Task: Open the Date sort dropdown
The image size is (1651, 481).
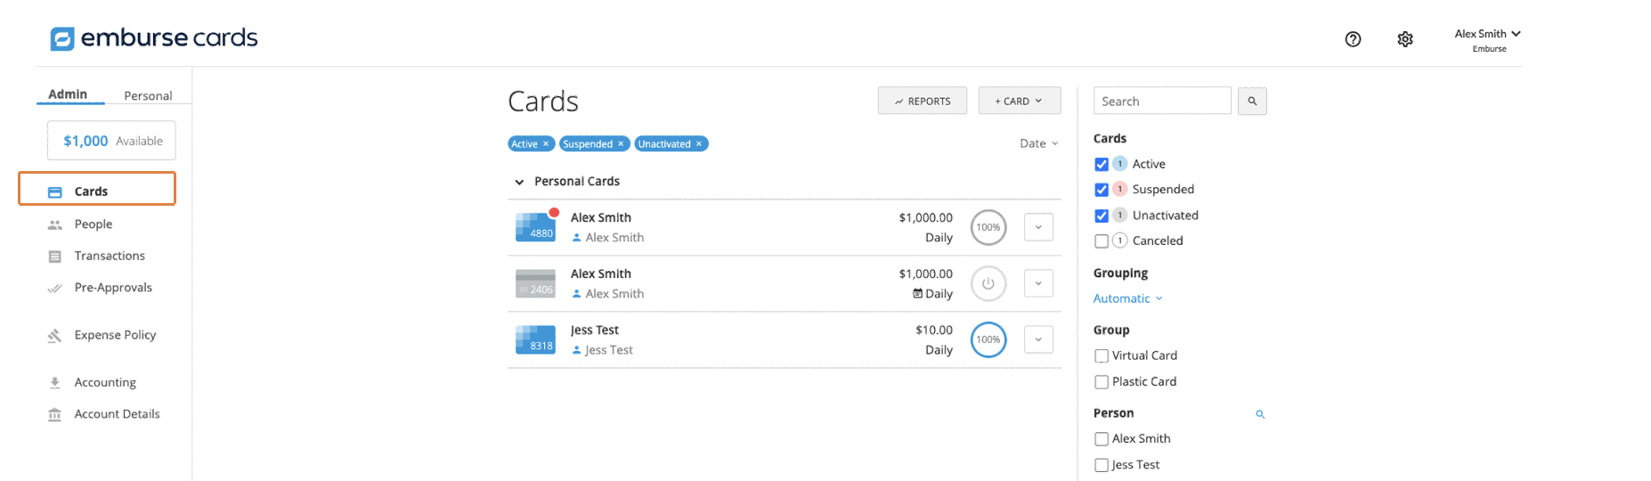Action: (1038, 143)
